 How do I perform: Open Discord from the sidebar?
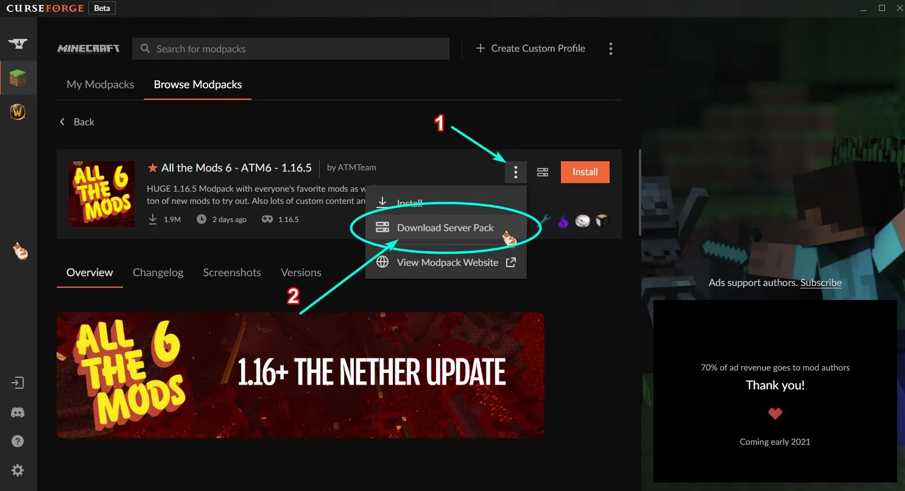click(x=18, y=413)
